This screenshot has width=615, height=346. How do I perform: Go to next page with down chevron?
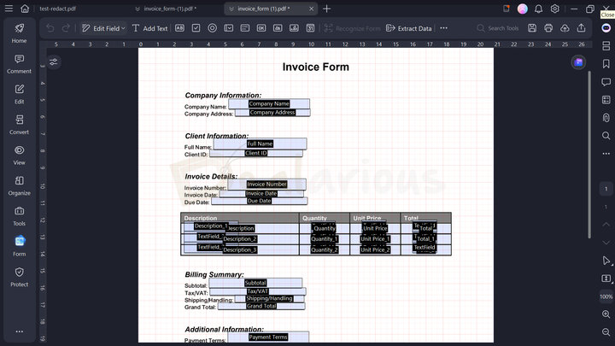(x=606, y=243)
